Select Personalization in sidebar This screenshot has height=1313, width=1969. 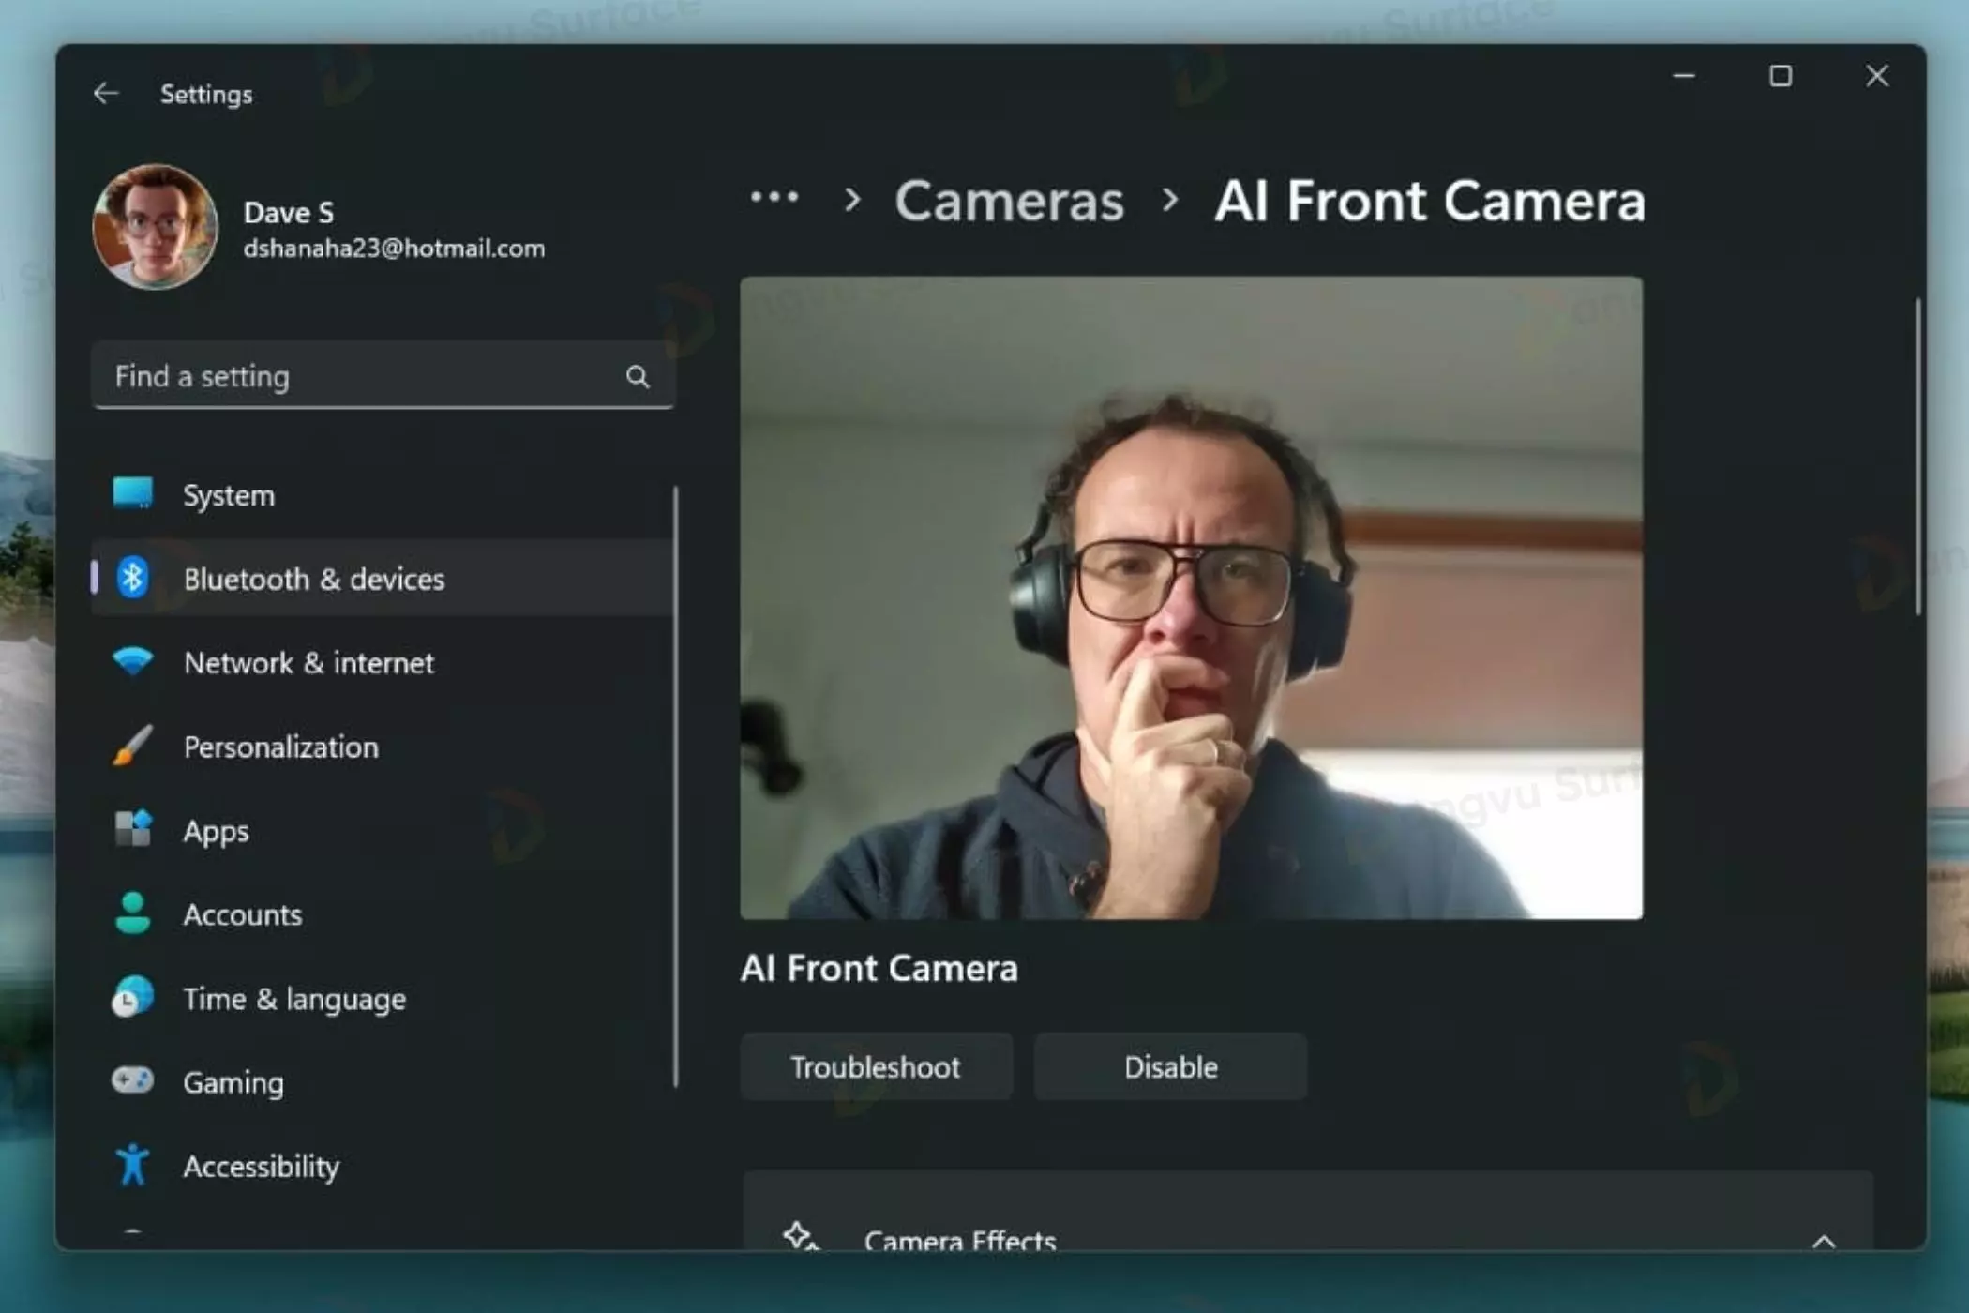pos(280,747)
